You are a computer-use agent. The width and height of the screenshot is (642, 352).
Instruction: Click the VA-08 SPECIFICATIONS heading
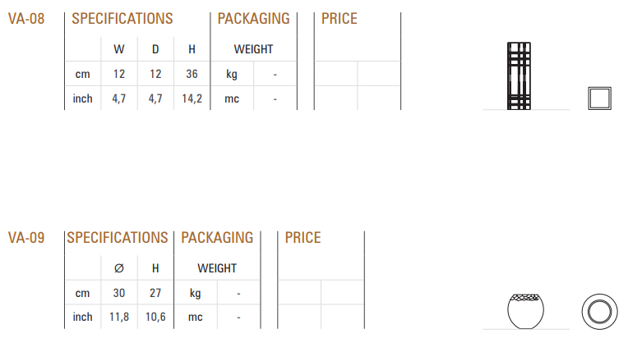click(x=122, y=19)
